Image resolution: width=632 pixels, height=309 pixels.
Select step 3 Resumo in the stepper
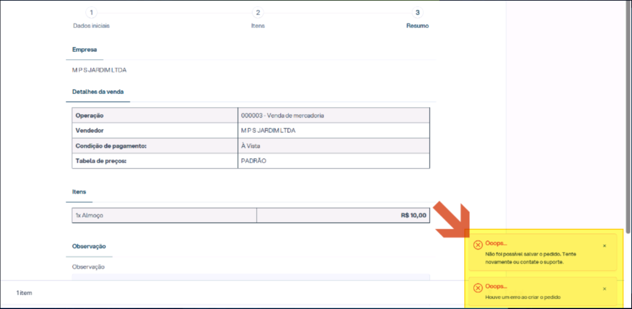coord(417,18)
